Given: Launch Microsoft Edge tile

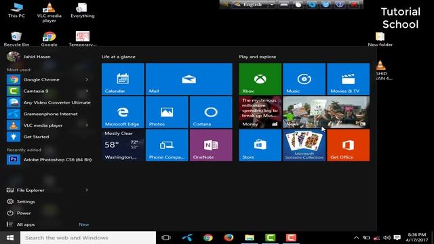Looking at the screenshot, I should point(123,112).
